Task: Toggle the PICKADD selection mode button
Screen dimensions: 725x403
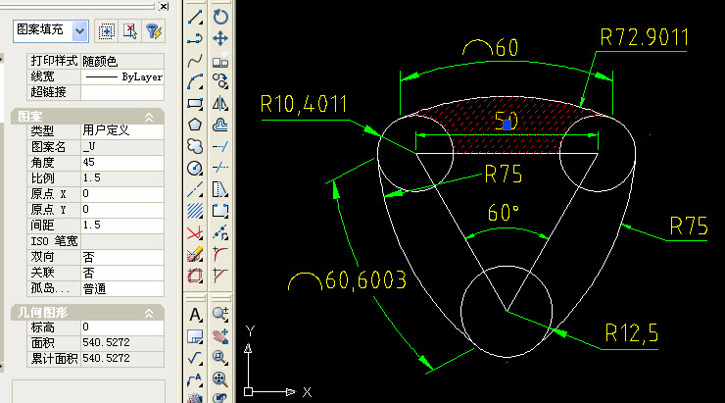Action: point(107,31)
